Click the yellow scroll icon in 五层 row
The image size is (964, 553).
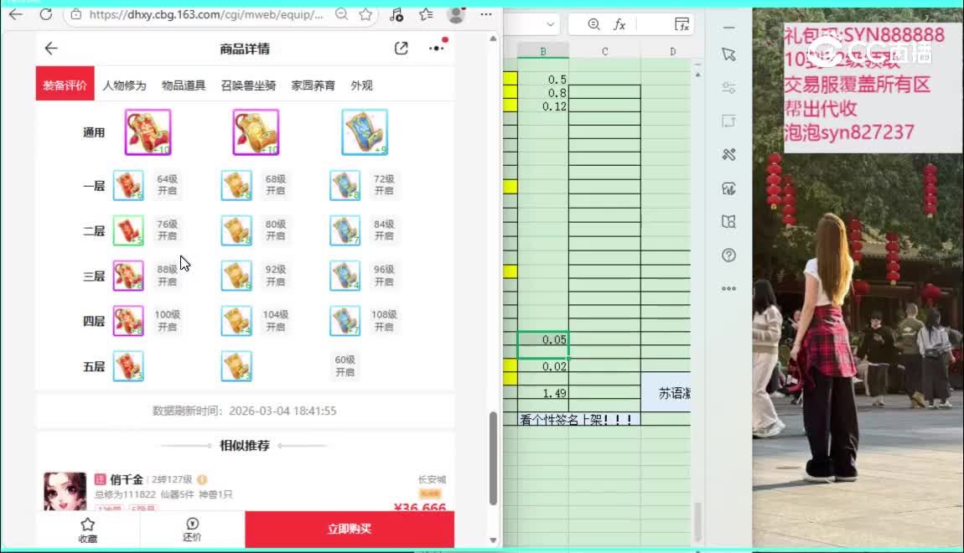click(x=236, y=366)
